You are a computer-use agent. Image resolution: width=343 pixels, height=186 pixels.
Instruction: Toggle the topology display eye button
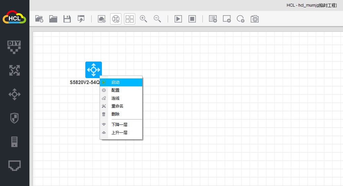[x=116, y=19]
